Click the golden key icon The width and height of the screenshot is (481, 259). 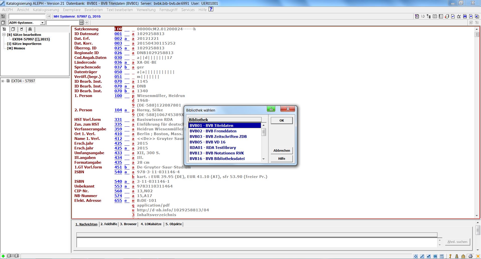(450, 256)
